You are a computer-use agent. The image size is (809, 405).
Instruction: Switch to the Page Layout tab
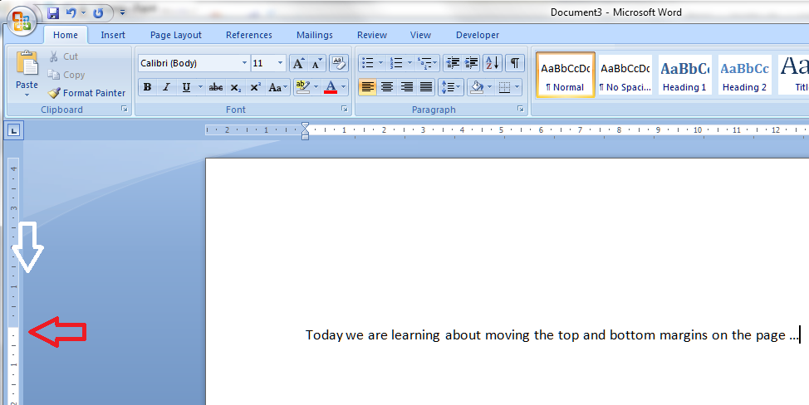point(175,35)
